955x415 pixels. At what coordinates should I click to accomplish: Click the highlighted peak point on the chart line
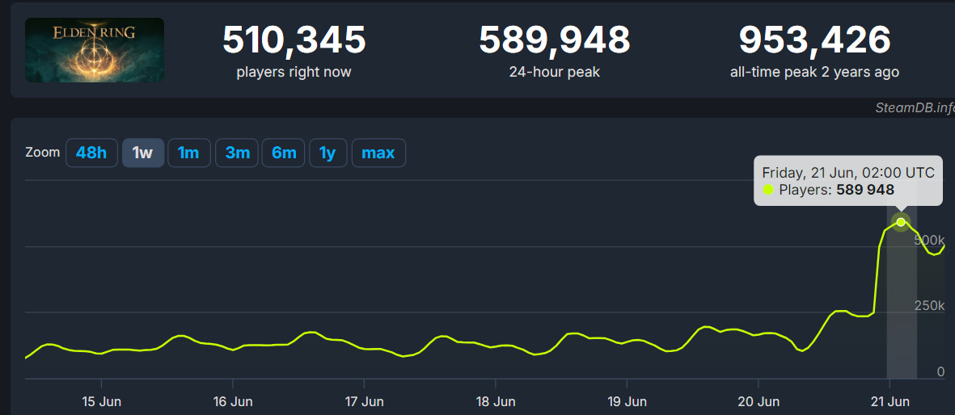[x=901, y=222]
